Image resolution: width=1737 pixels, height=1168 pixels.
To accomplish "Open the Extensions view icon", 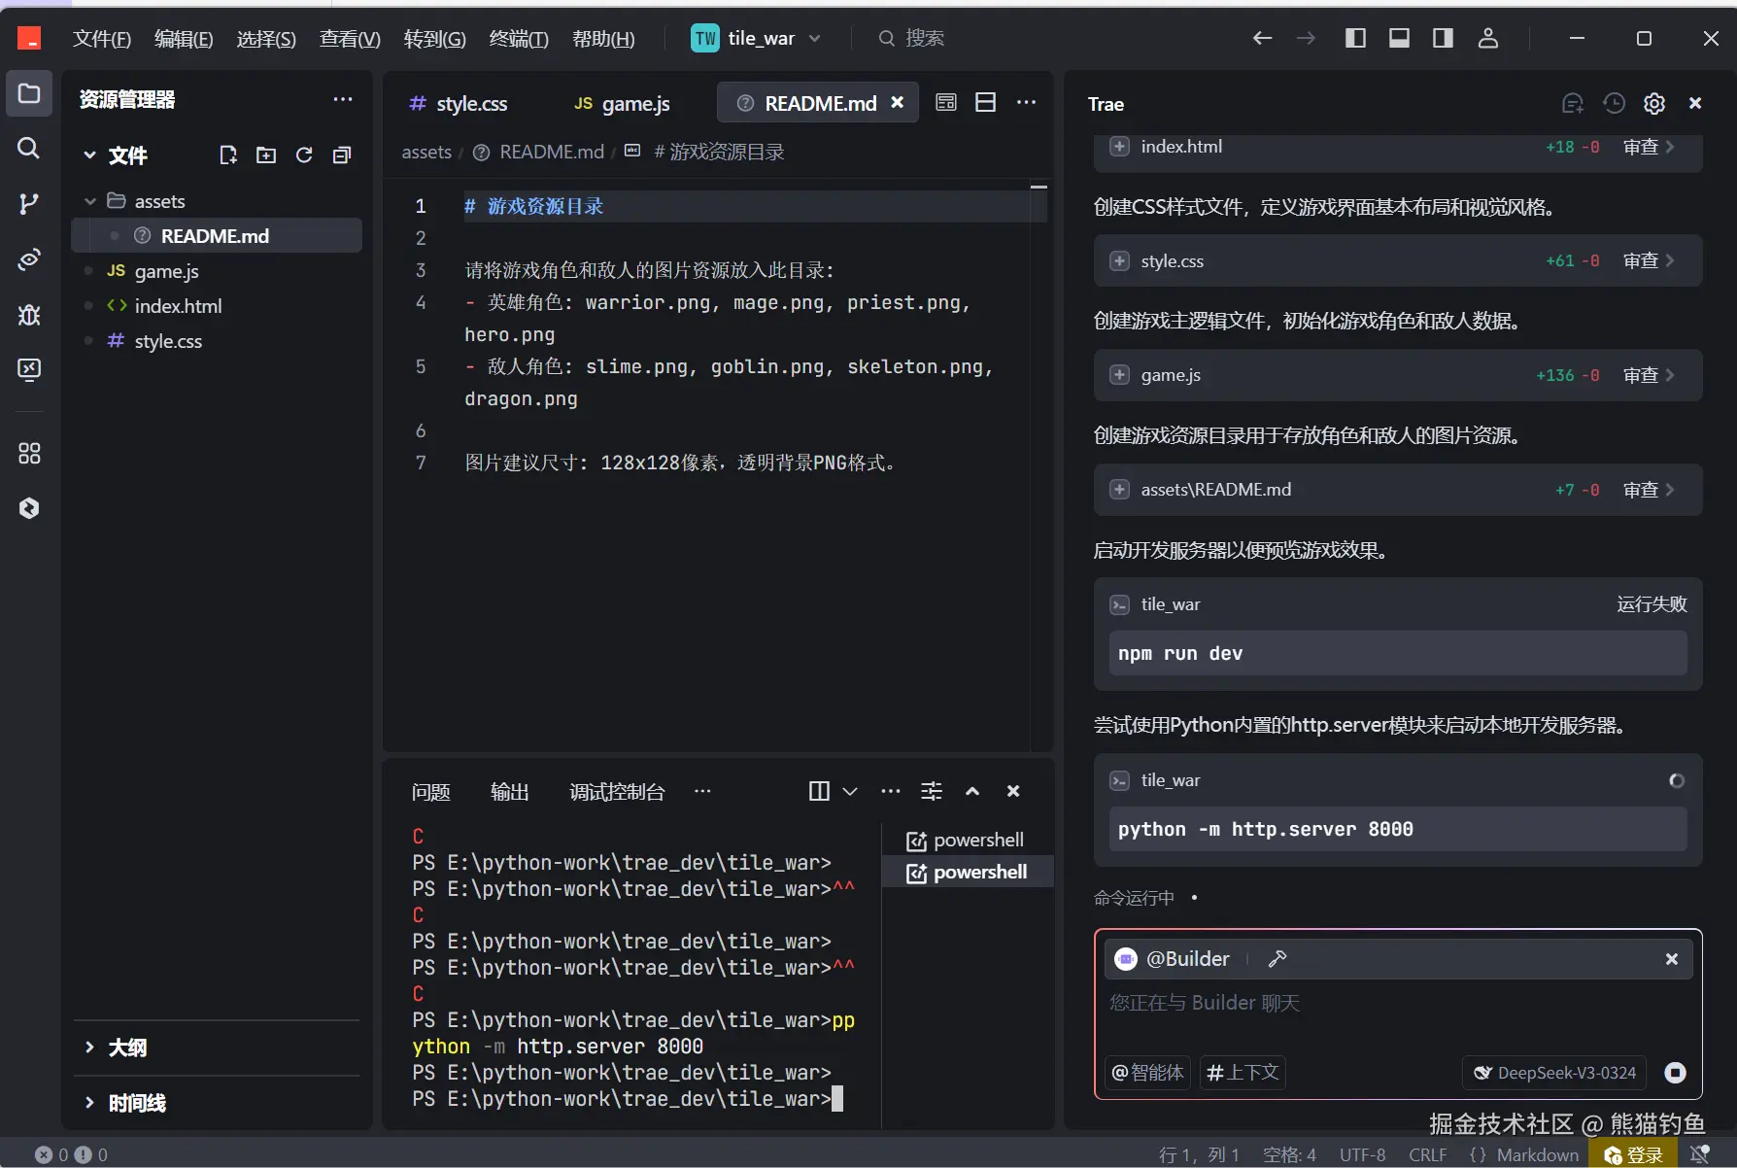I will (29, 454).
